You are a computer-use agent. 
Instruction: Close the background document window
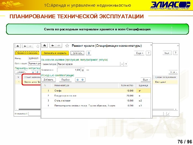pos(178,46)
